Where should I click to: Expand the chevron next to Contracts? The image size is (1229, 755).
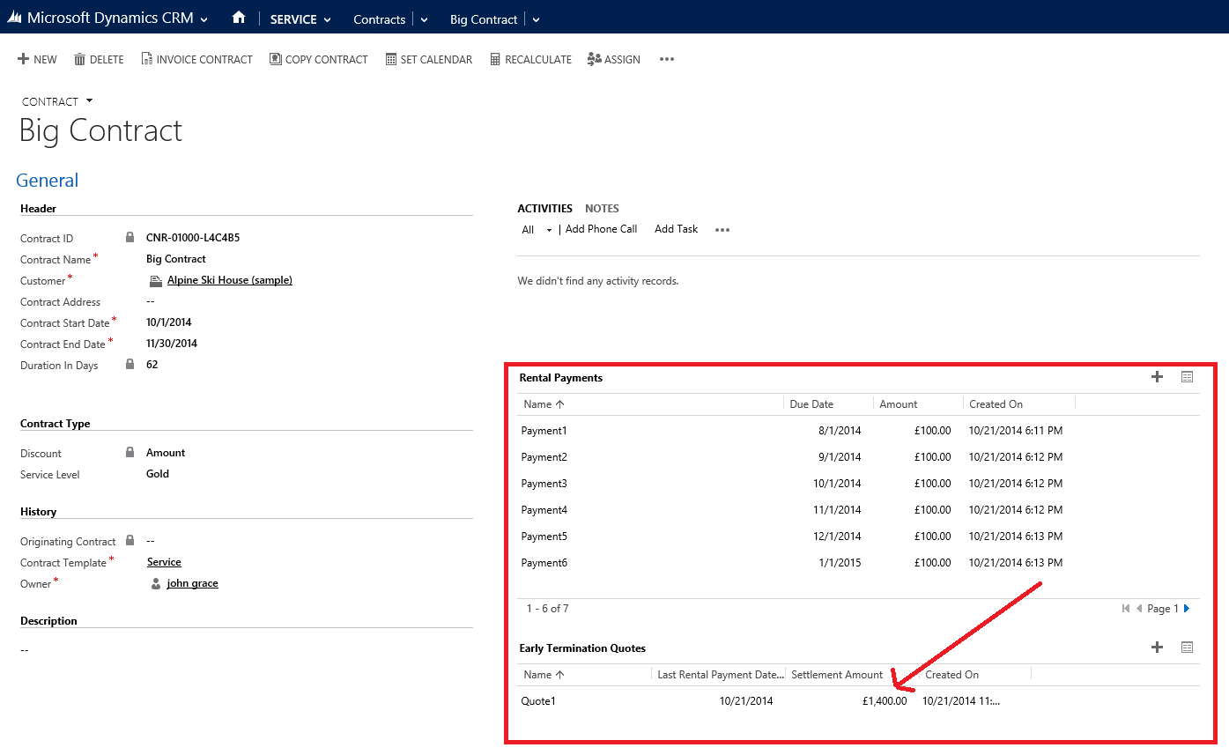click(424, 19)
